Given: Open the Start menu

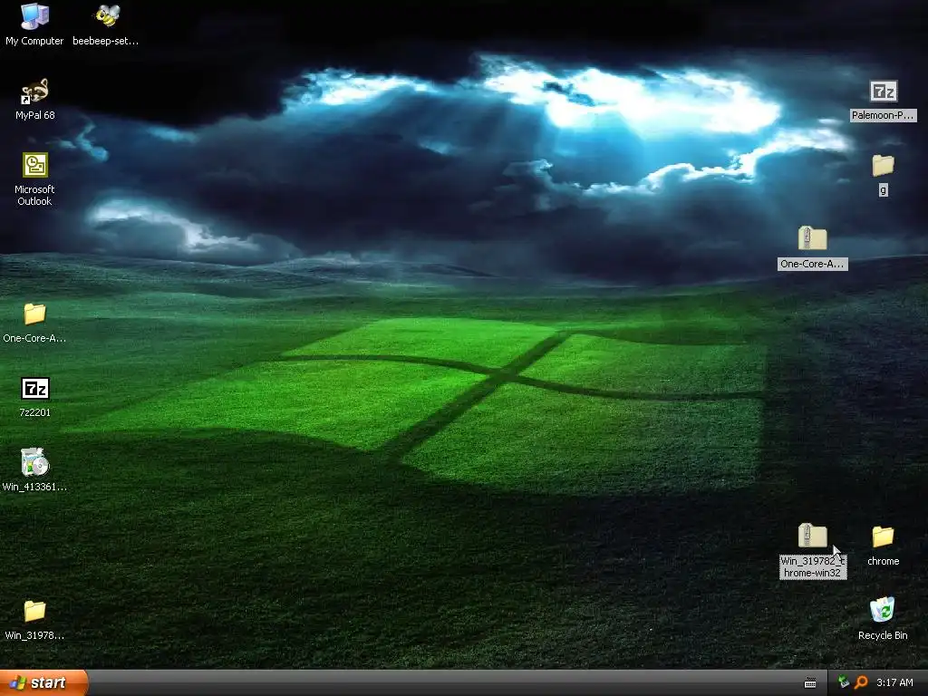Looking at the screenshot, I should coord(43,683).
